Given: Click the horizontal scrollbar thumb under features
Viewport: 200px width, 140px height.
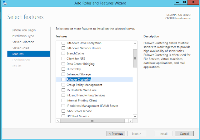Looking at the screenshot, I should (x=92, y=120).
